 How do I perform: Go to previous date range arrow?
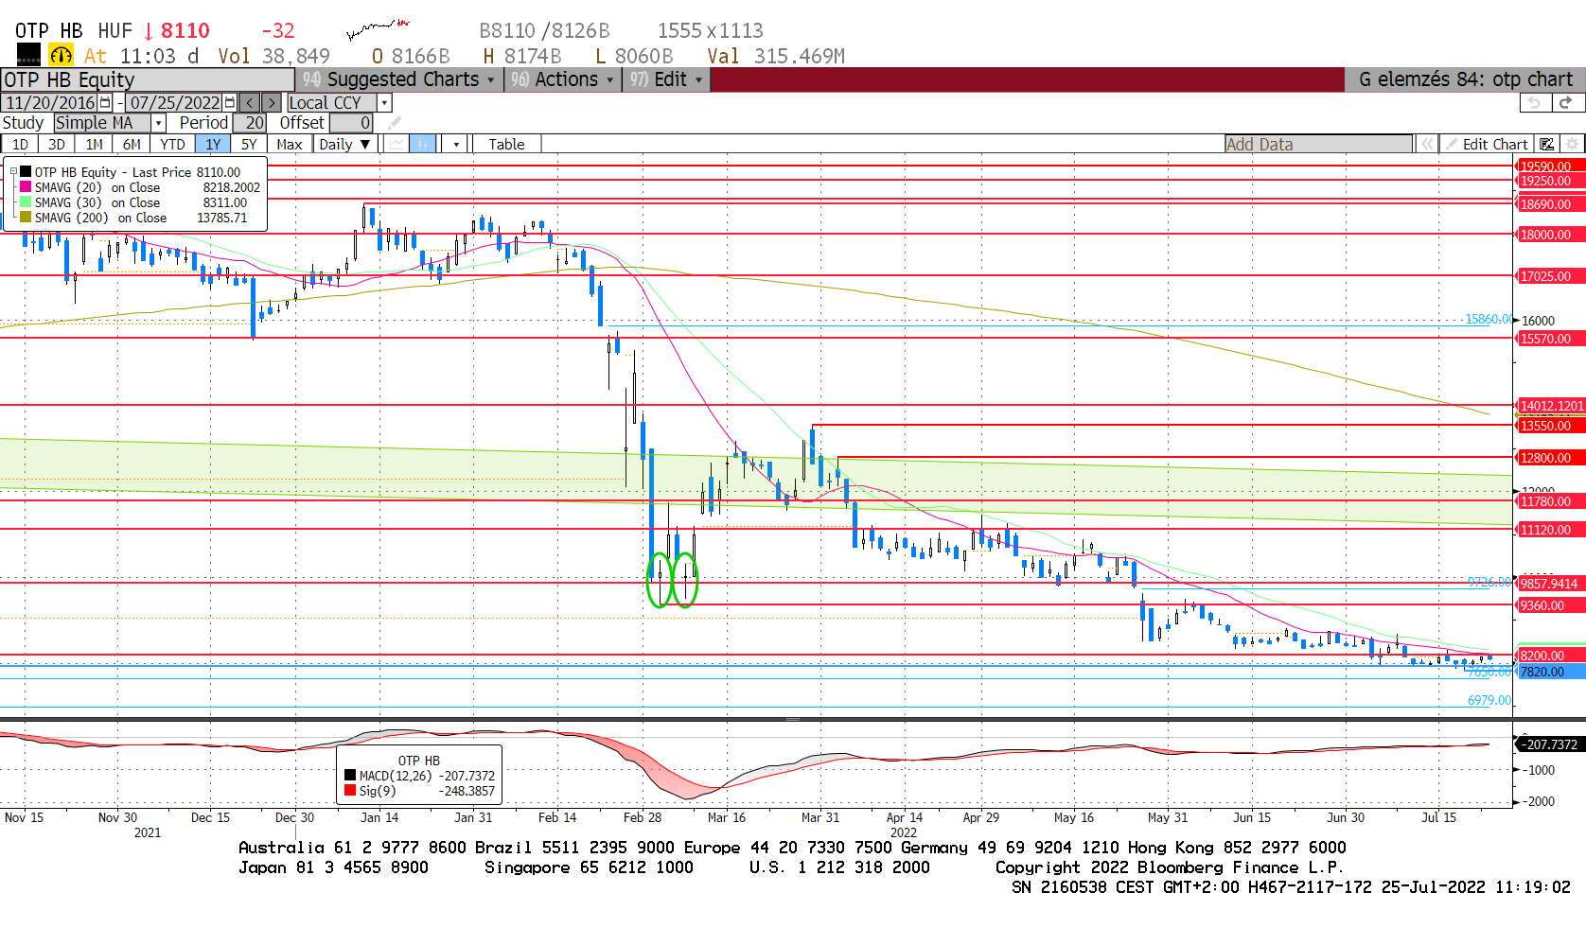[x=250, y=102]
